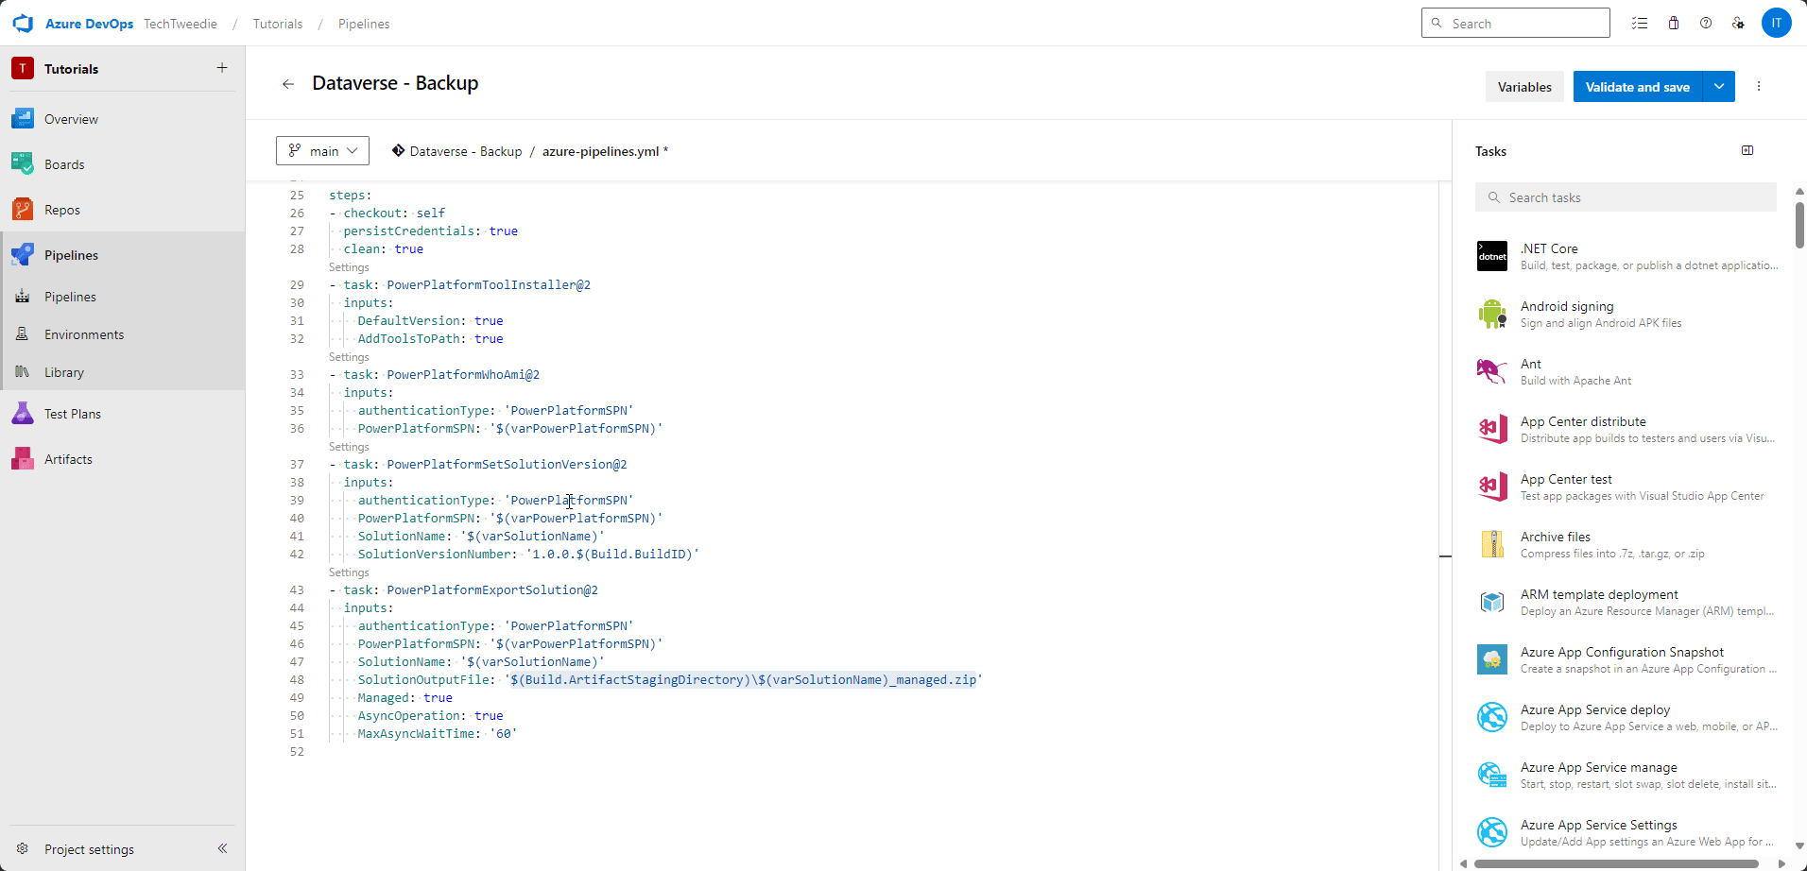Image resolution: width=1807 pixels, height=871 pixels.
Task: Open the main branch selector
Action: click(321, 150)
